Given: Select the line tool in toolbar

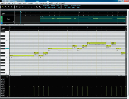Looking at the screenshot, I should (9, 7).
